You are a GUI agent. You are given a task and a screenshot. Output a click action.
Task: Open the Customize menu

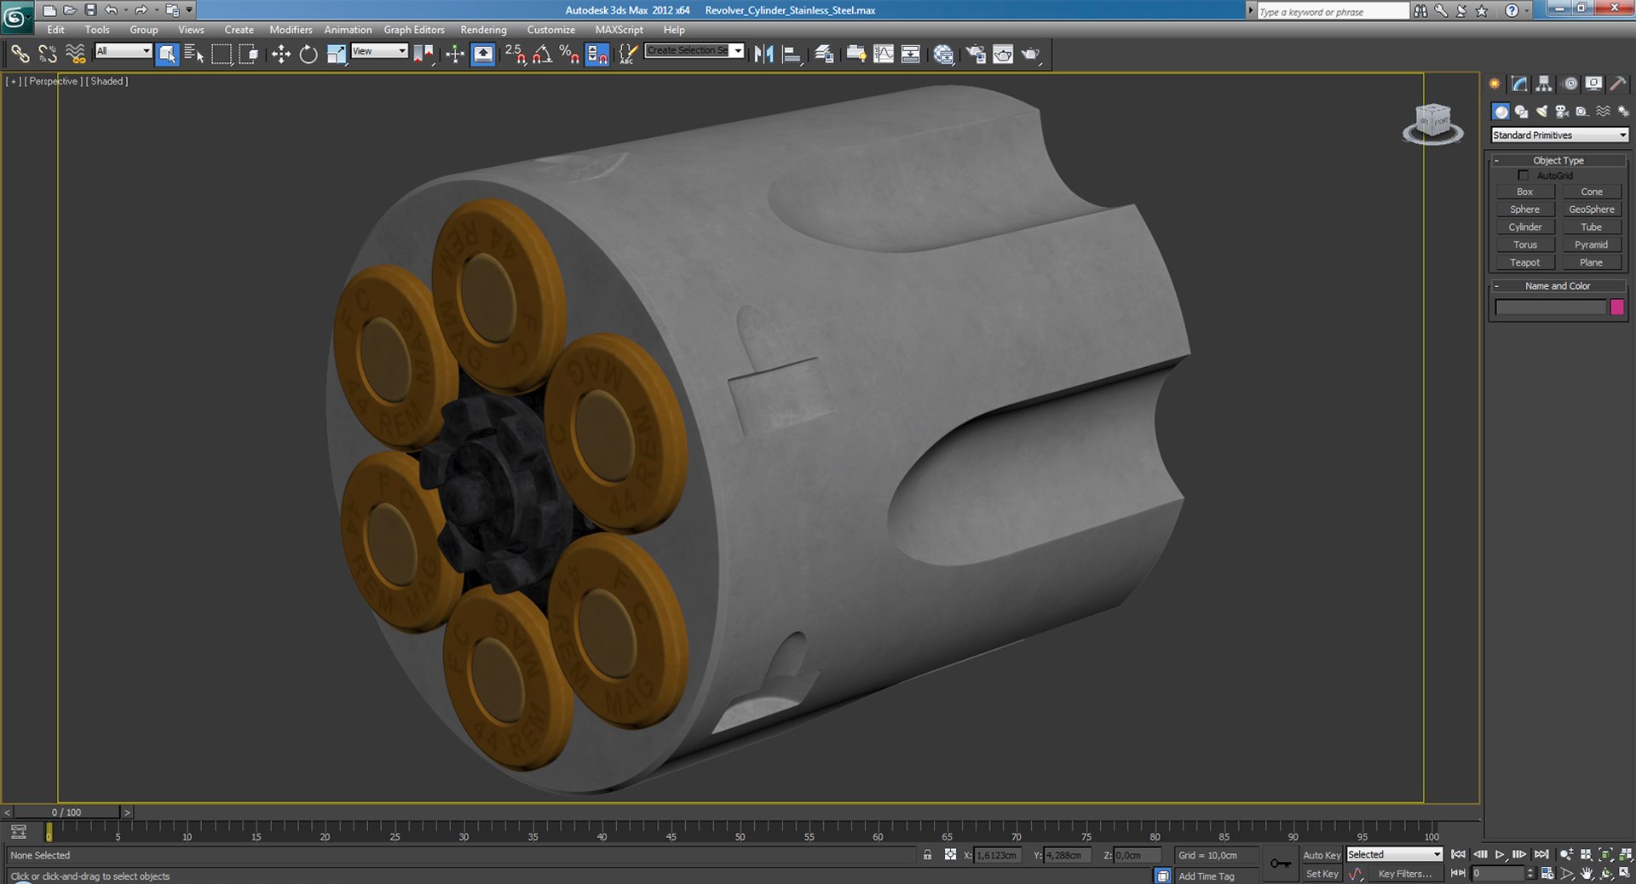(551, 30)
